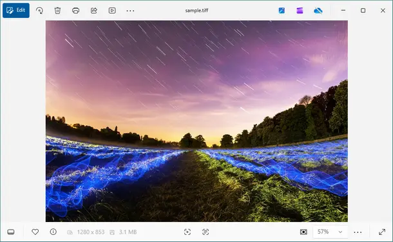Image resolution: width=393 pixels, height=242 pixels.
Task: Show file info with the info icon
Action: [53, 232]
